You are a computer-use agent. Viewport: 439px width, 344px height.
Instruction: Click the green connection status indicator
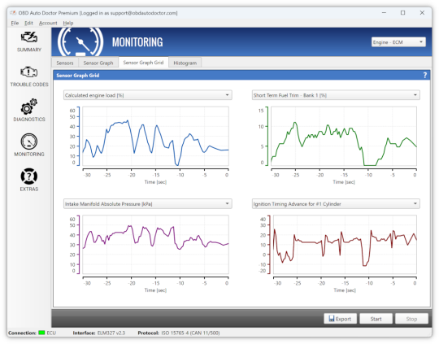coord(41,333)
